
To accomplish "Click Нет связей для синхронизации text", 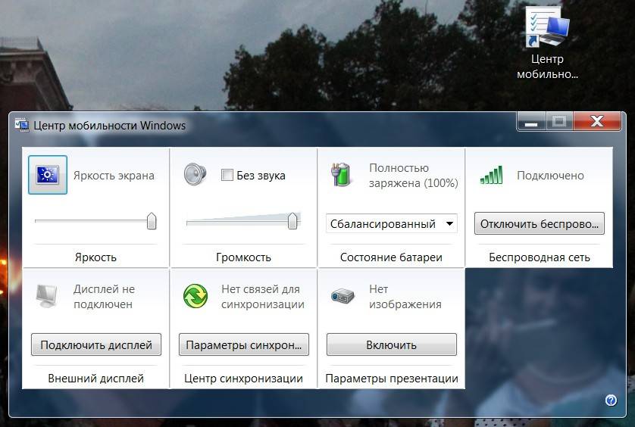I will click(x=262, y=297).
